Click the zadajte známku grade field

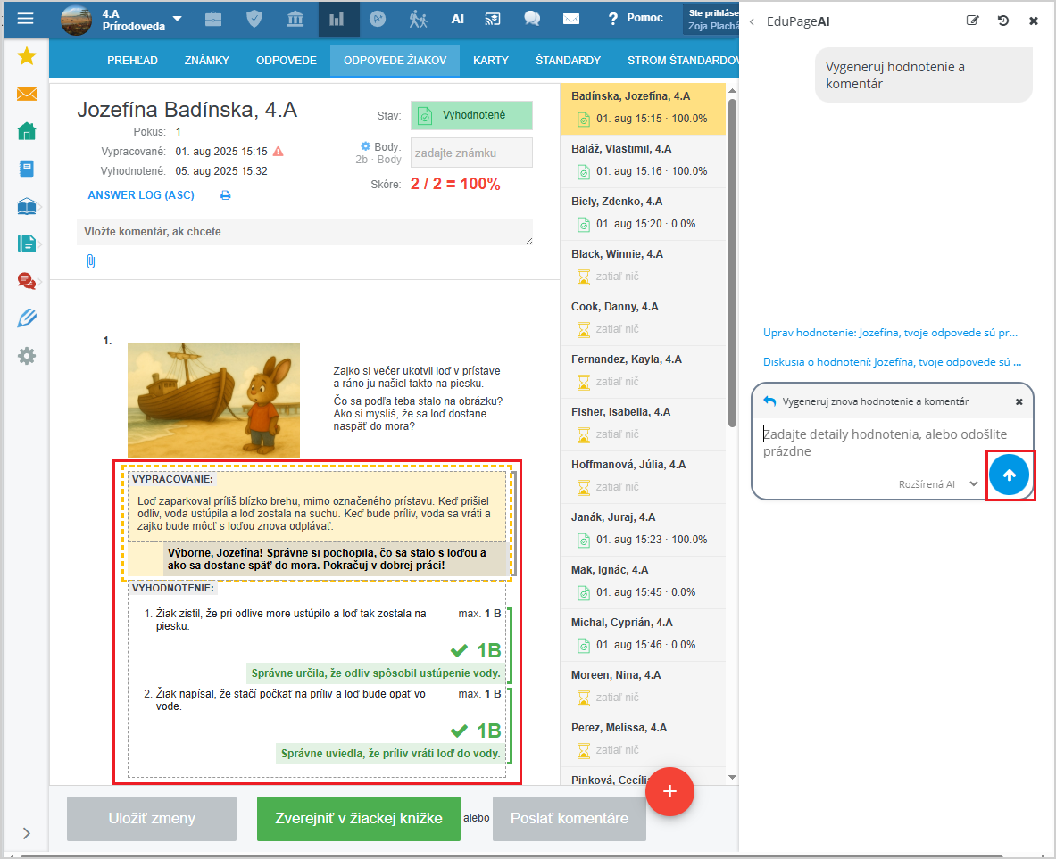coord(471,153)
